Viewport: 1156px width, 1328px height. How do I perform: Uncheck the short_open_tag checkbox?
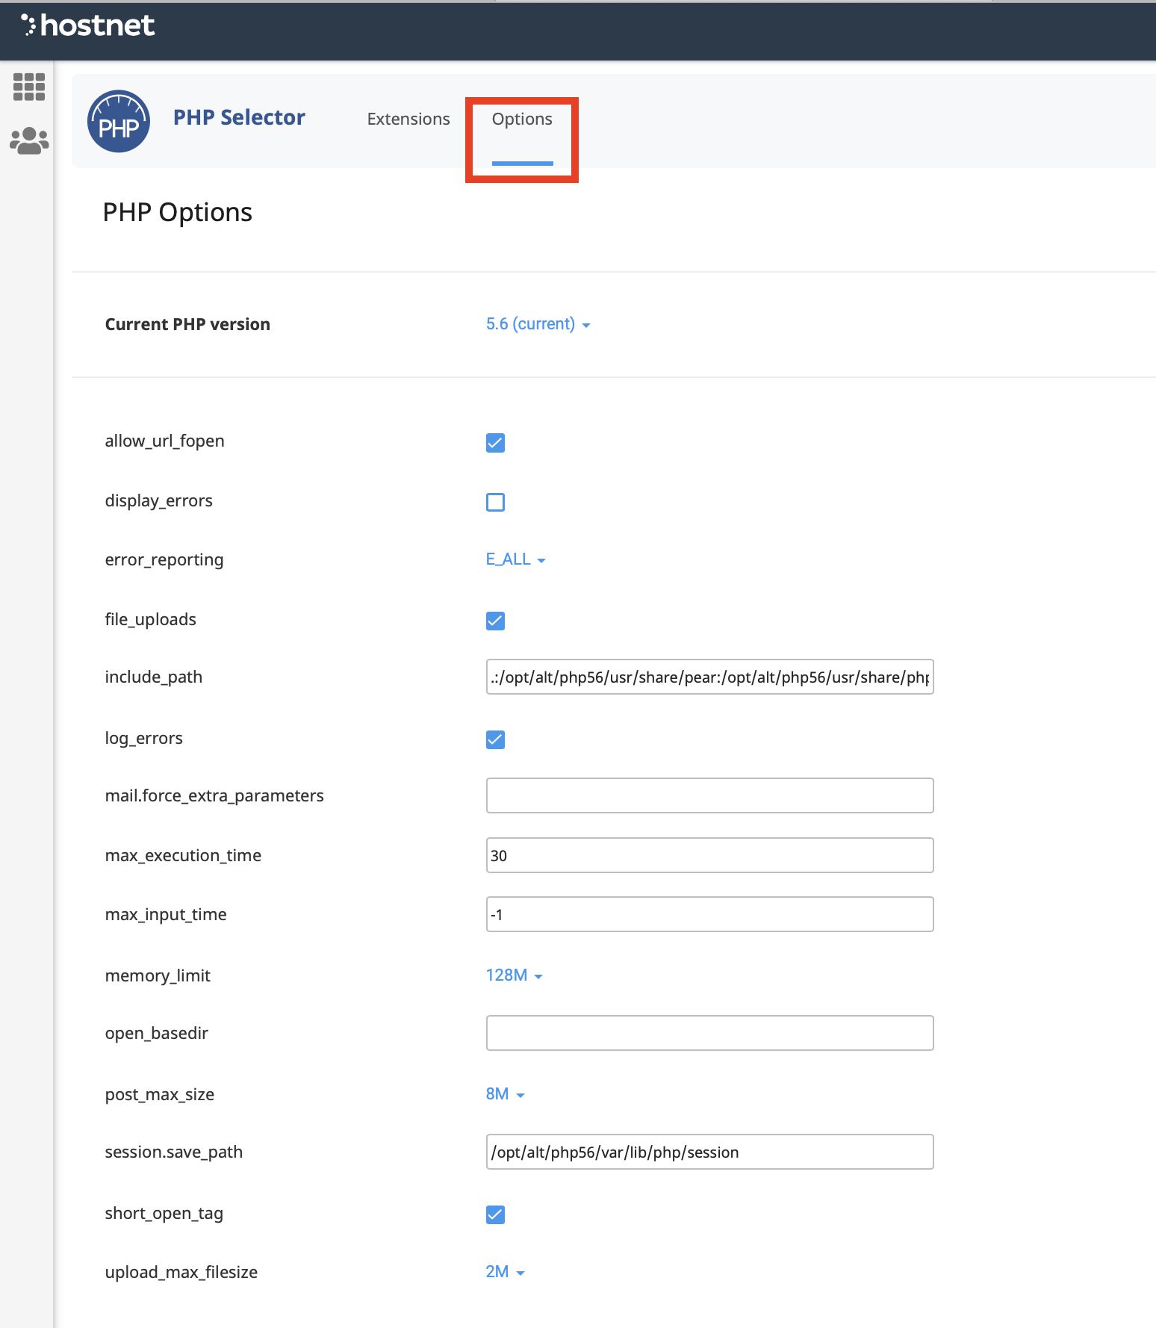(495, 1214)
